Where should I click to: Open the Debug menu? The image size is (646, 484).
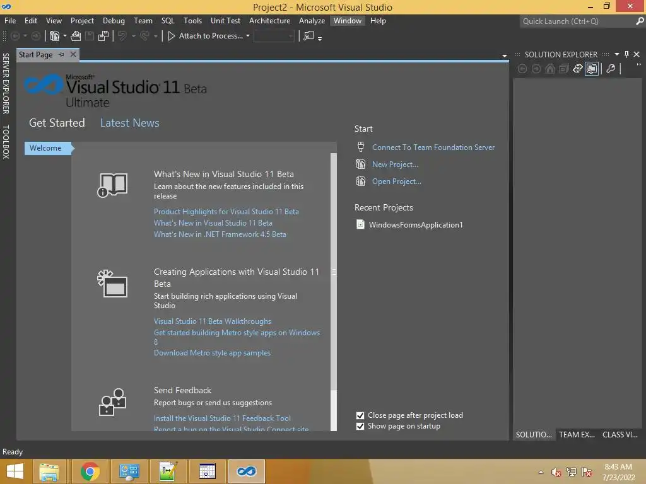pos(114,21)
